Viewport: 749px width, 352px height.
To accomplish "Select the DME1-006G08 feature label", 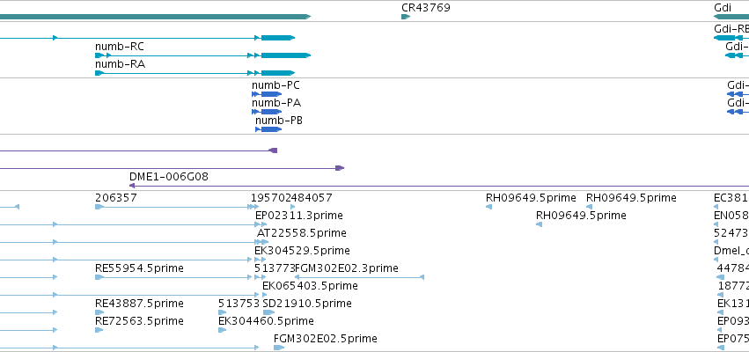I will pyautogui.click(x=169, y=177).
